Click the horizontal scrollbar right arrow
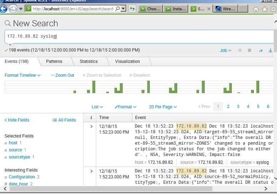 pos(266,189)
